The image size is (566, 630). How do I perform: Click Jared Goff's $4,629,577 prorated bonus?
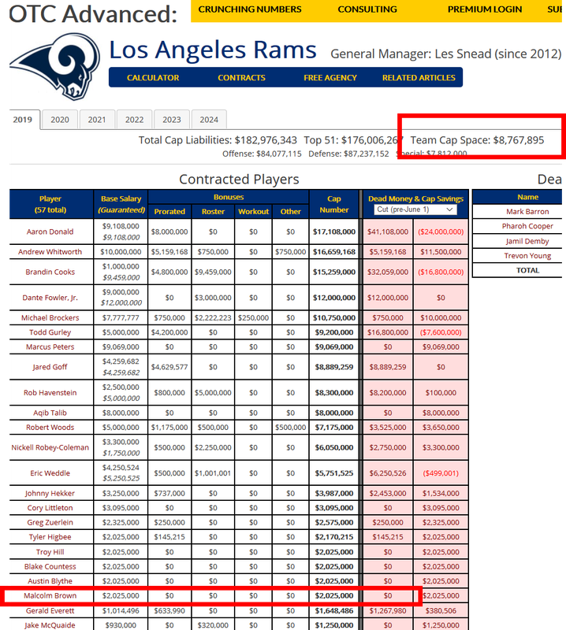point(169,367)
